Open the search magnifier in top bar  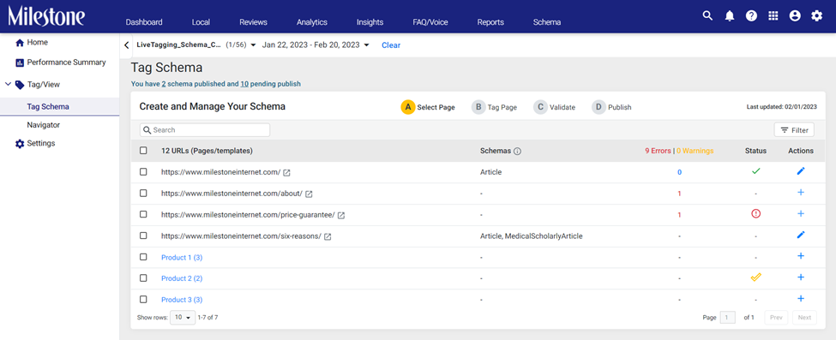(x=707, y=16)
